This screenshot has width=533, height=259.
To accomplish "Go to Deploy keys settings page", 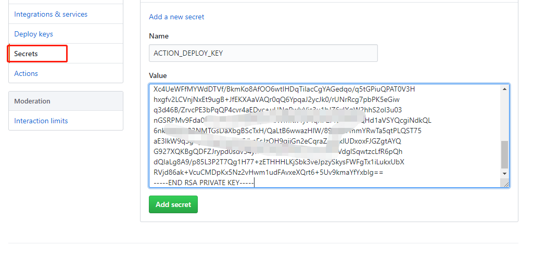I will click(33, 34).
